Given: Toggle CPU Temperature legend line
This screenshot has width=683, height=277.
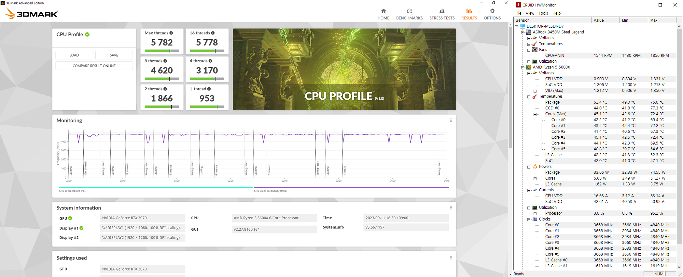Looking at the screenshot, I should click(156, 187).
